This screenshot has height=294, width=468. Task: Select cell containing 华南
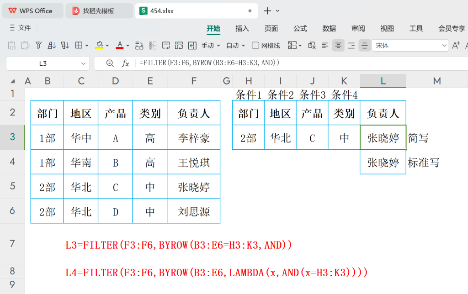[81, 163]
